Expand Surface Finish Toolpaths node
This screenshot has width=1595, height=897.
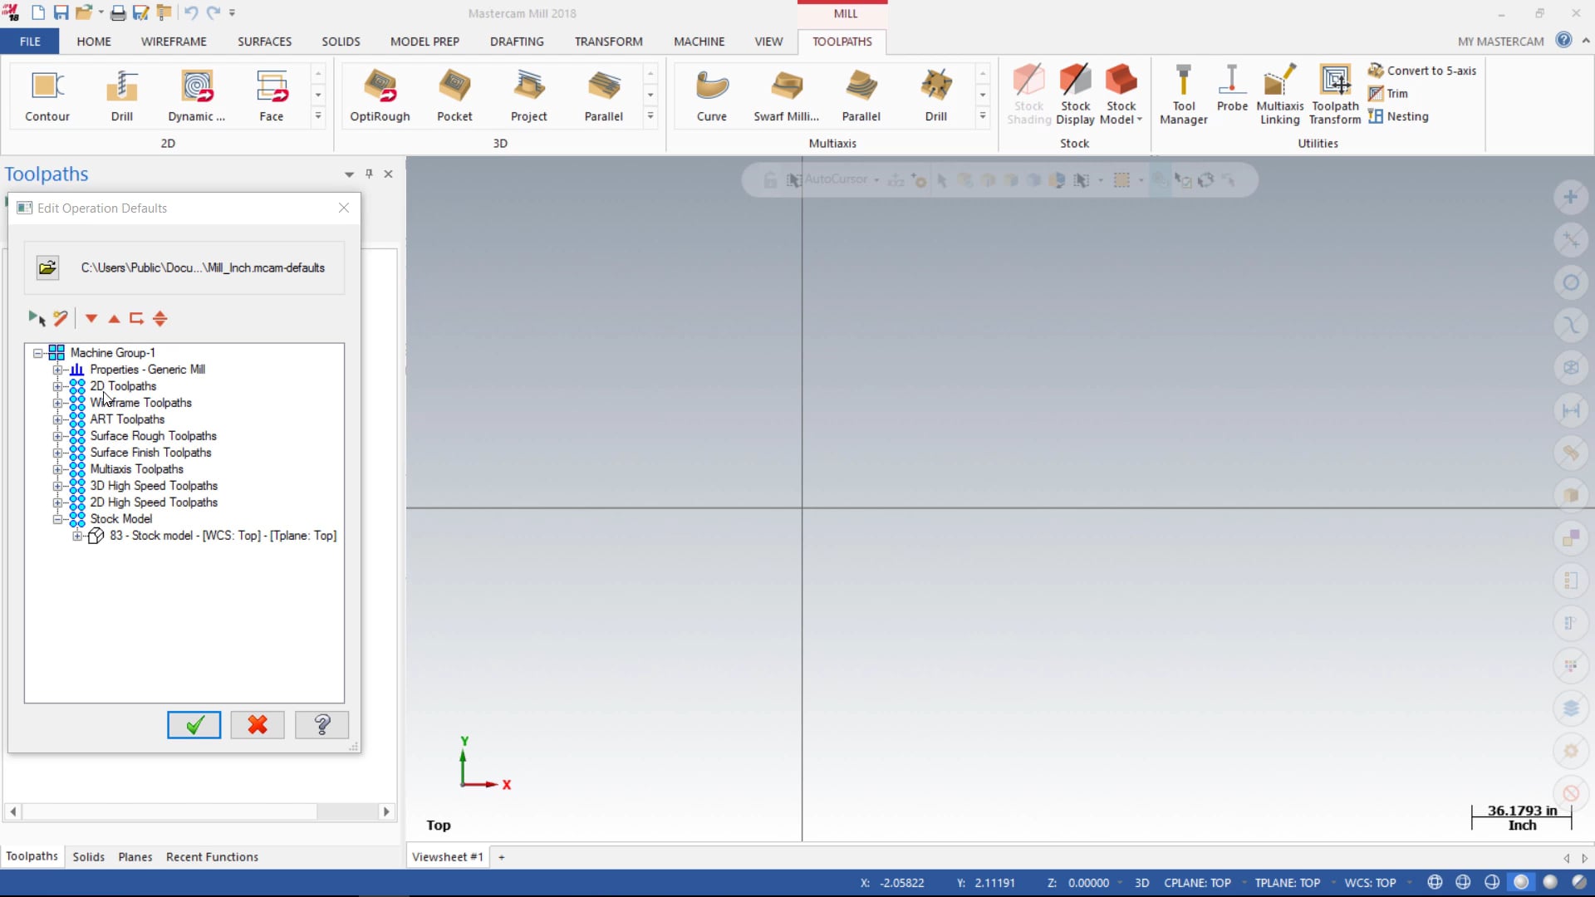point(57,453)
